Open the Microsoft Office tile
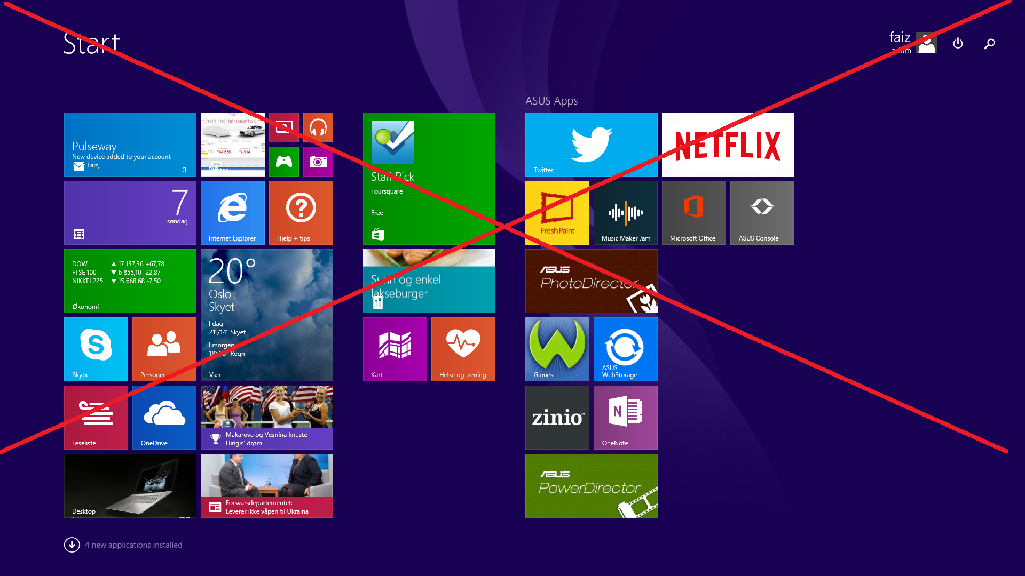The image size is (1025, 576). coord(694,213)
